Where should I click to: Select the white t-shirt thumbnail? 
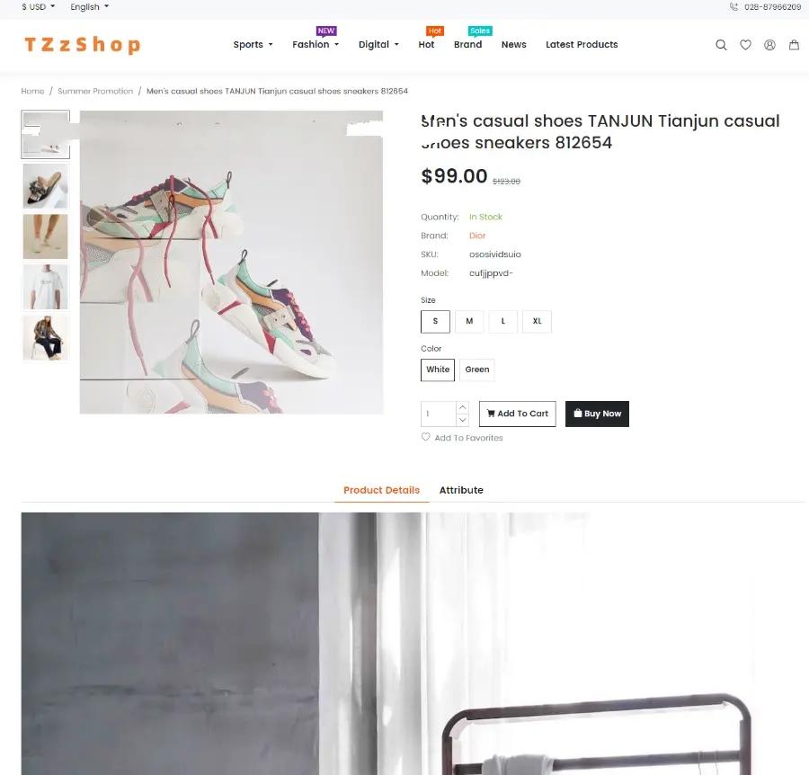pos(46,287)
